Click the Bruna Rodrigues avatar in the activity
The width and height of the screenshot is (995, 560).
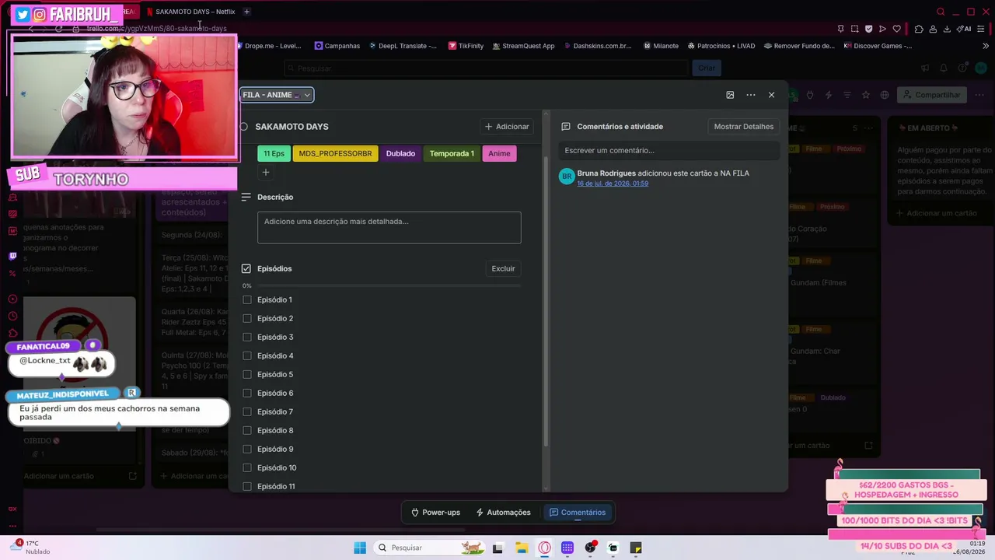[567, 177]
